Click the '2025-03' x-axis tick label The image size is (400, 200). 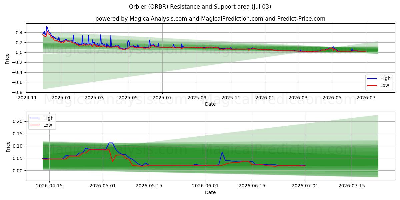[94, 98]
